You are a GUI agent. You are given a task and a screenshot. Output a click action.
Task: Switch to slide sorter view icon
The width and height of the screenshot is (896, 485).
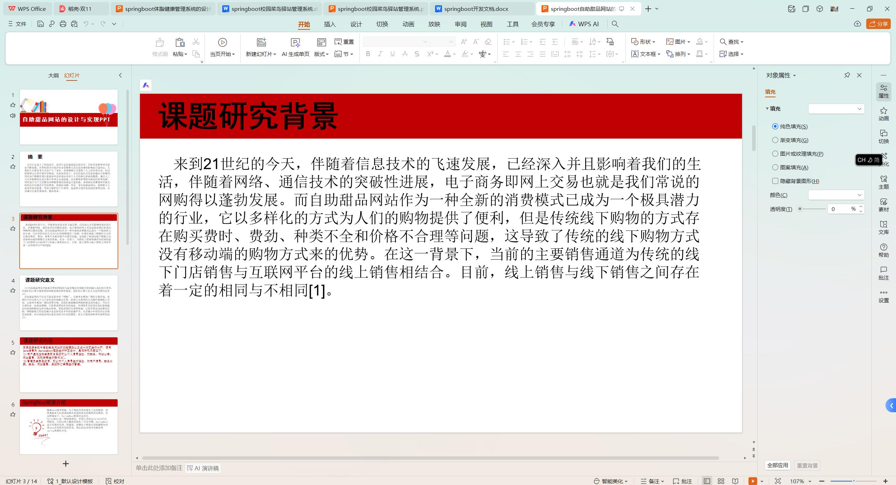721,481
